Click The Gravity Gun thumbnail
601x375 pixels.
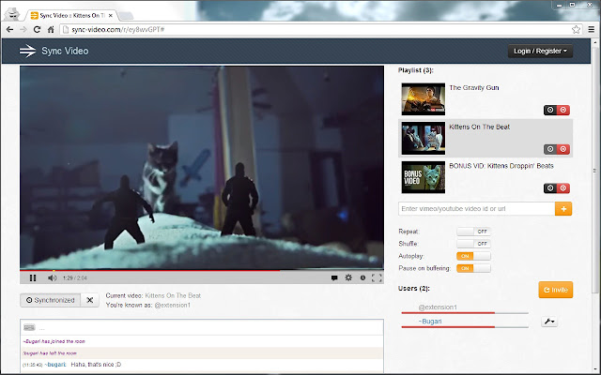click(424, 99)
